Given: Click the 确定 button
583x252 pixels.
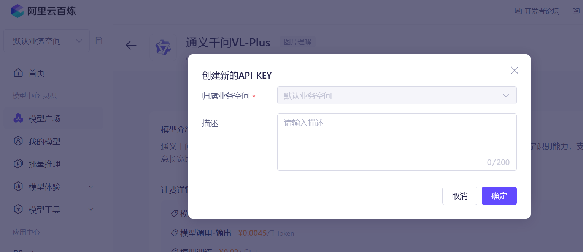Looking at the screenshot, I should (x=499, y=196).
